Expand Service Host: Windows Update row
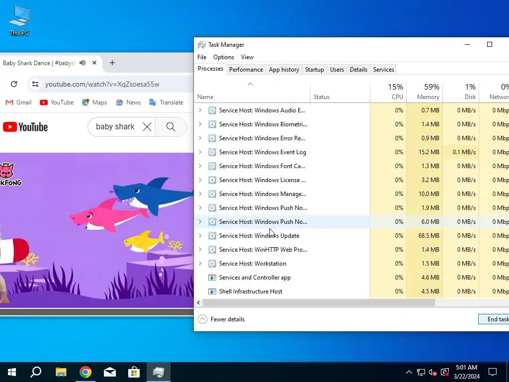This screenshot has height=382, width=509. [x=200, y=236]
